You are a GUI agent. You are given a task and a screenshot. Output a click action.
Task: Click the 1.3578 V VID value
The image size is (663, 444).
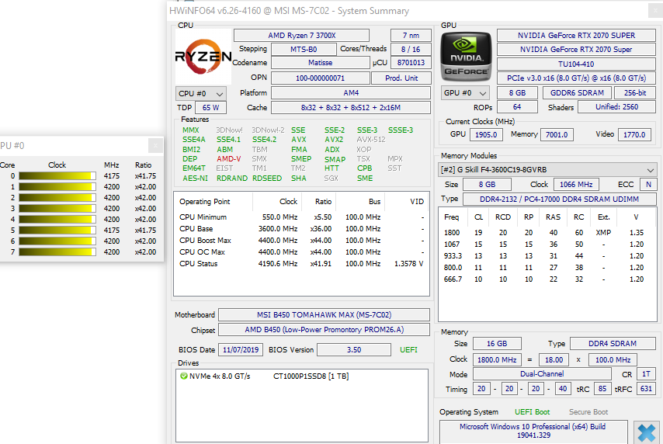tap(409, 263)
